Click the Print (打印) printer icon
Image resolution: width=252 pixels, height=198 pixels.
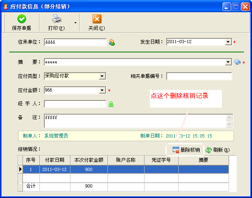tap(56, 19)
